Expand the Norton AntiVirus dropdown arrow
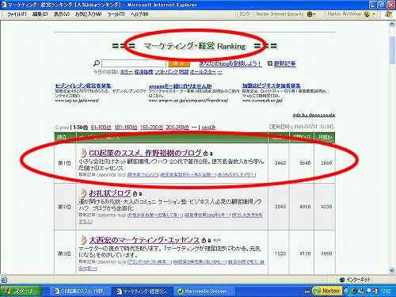Viewport: 396px width, 297px height. (x=374, y=14)
